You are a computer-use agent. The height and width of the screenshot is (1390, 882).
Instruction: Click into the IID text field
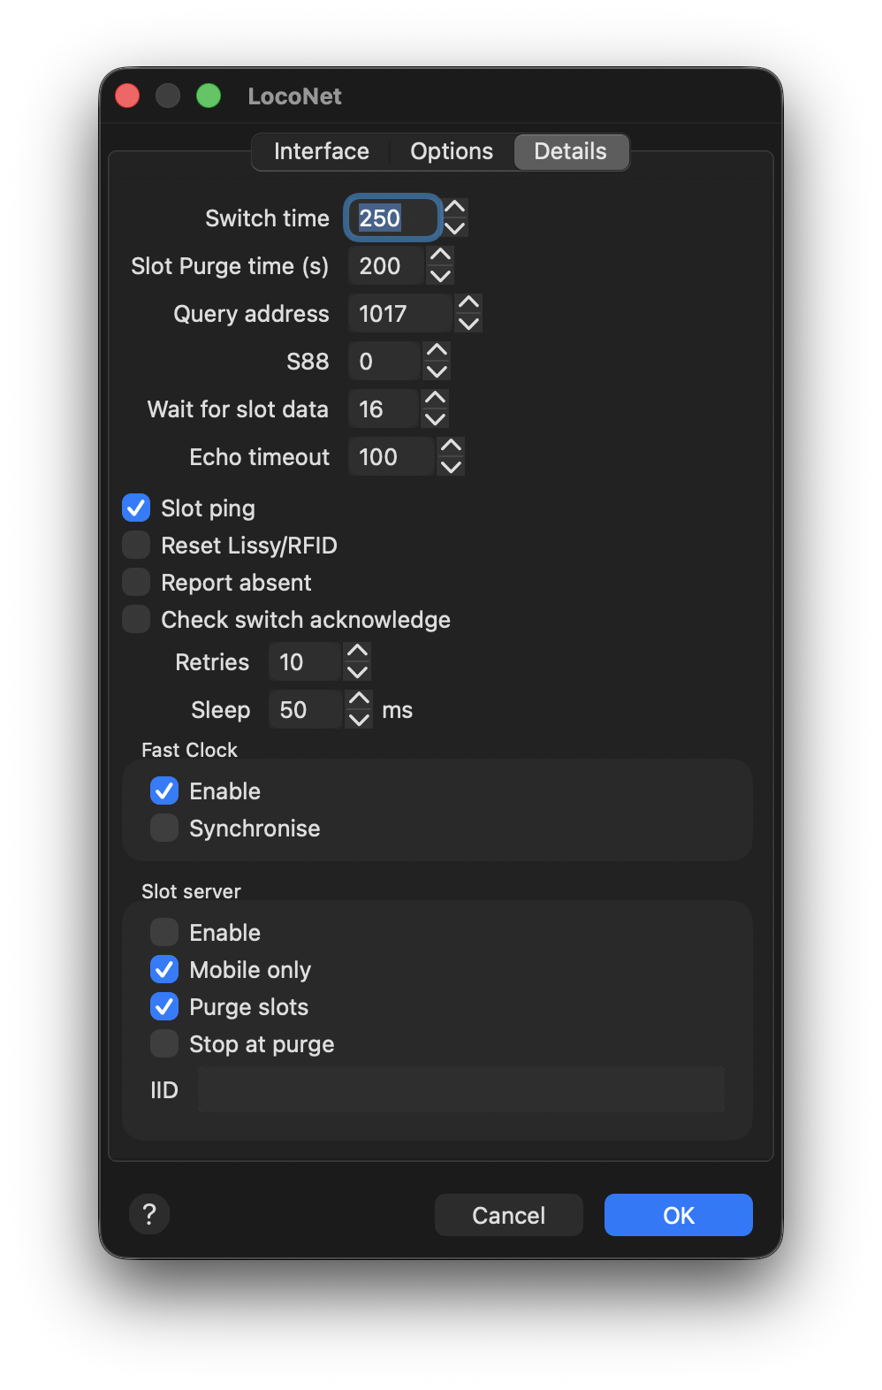[460, 1089]
